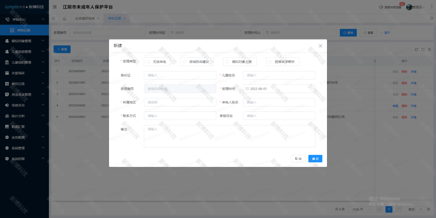Click the tabs scroll-left double chevron
Image resolution: width=436 pixels, height=218 pixels.
click(x=54, y=19)
